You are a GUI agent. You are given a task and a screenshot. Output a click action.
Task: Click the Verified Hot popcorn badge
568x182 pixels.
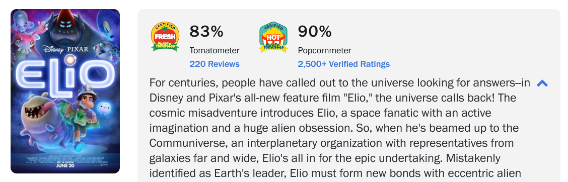click(x=273, y=37)
